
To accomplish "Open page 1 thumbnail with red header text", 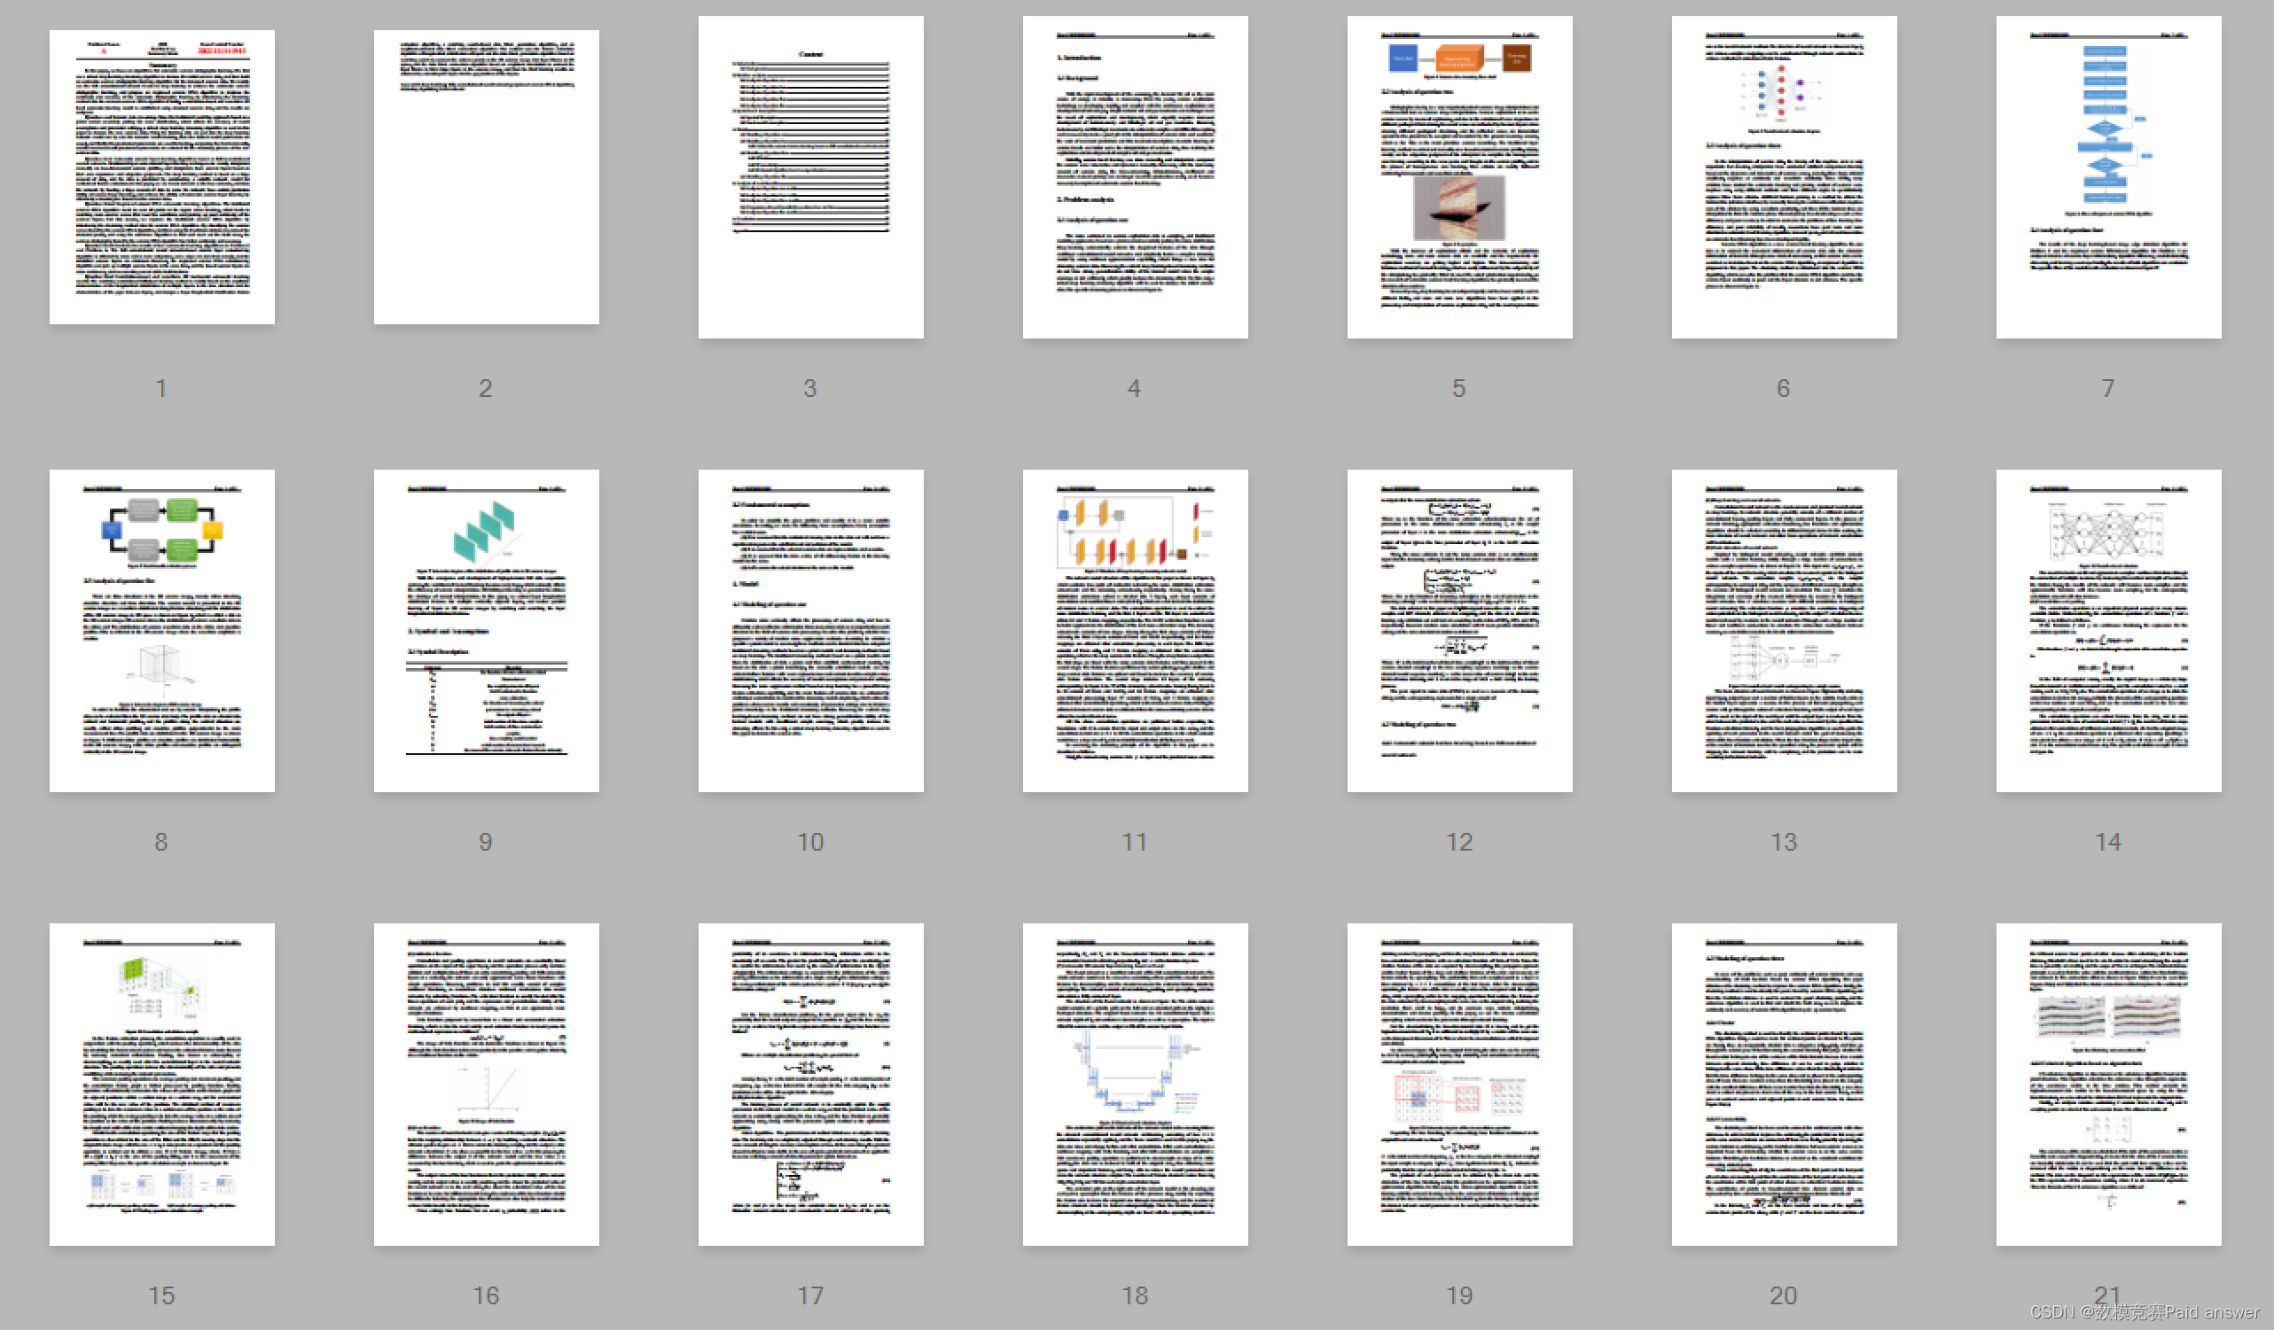I will click(x=161, y=176).
